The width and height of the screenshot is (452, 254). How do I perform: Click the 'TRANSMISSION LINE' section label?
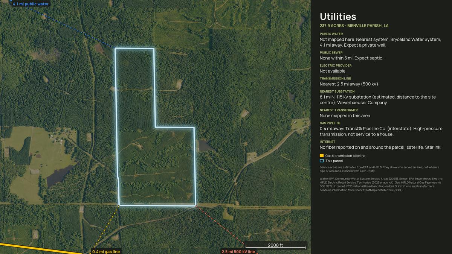[x=335, y=79]
